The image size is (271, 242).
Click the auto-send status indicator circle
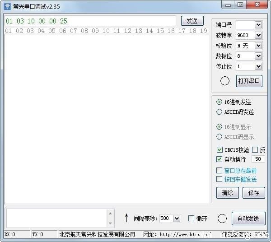point(222,219)
